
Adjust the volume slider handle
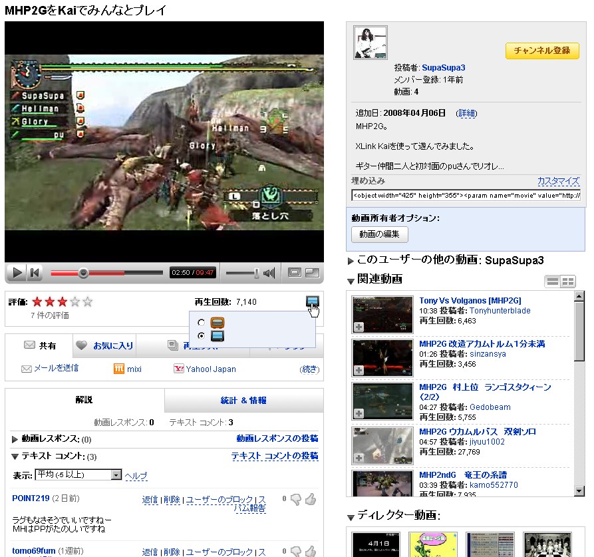(x=257, y=273)
